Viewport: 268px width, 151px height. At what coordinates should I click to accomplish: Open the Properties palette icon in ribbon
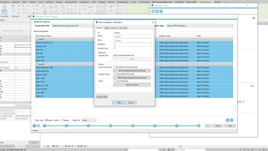[4, 12]
